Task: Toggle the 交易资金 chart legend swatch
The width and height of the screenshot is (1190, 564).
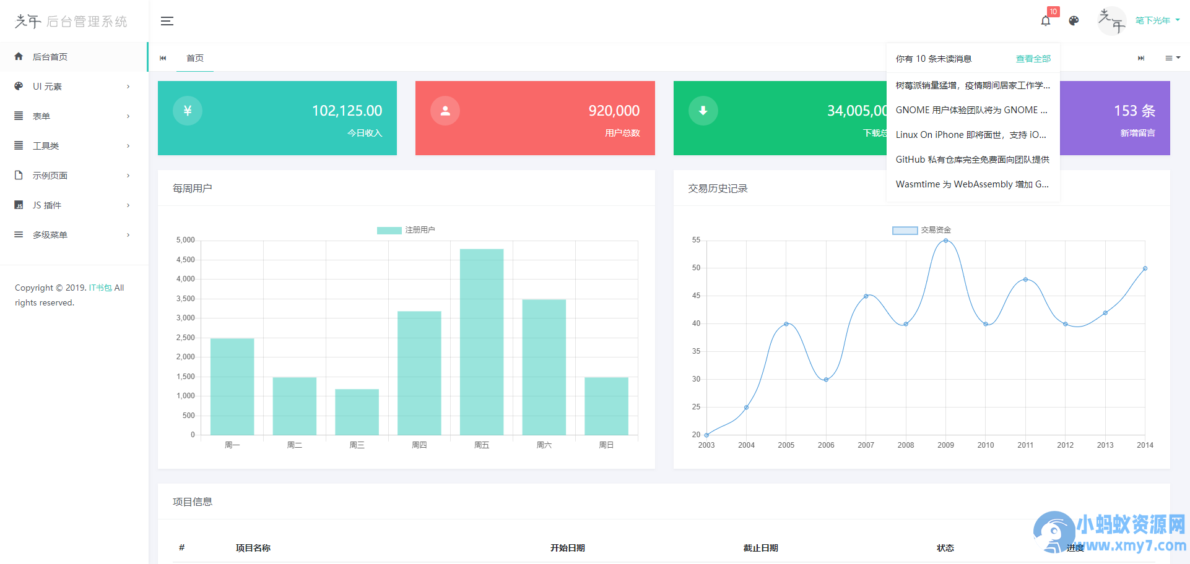Action: click(x=905, y=230)
